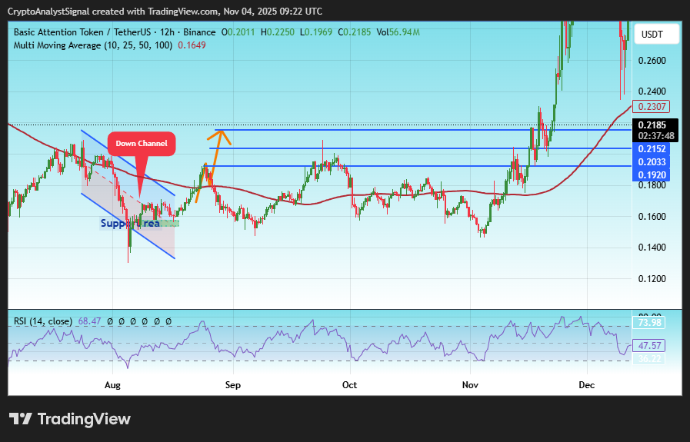Click the RSI 73.98 scale label

[649, 323]
